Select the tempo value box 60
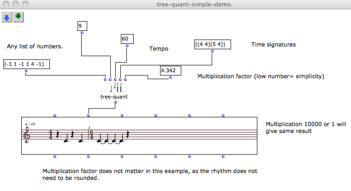The image size is (351, 191). 127,39
